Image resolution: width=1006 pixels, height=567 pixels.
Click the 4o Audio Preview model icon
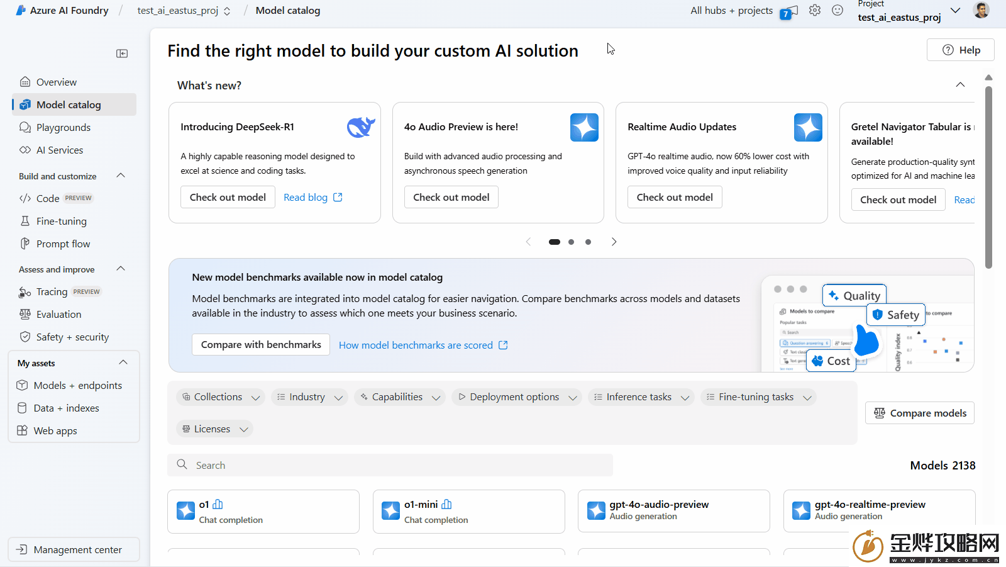click(584, 127)
